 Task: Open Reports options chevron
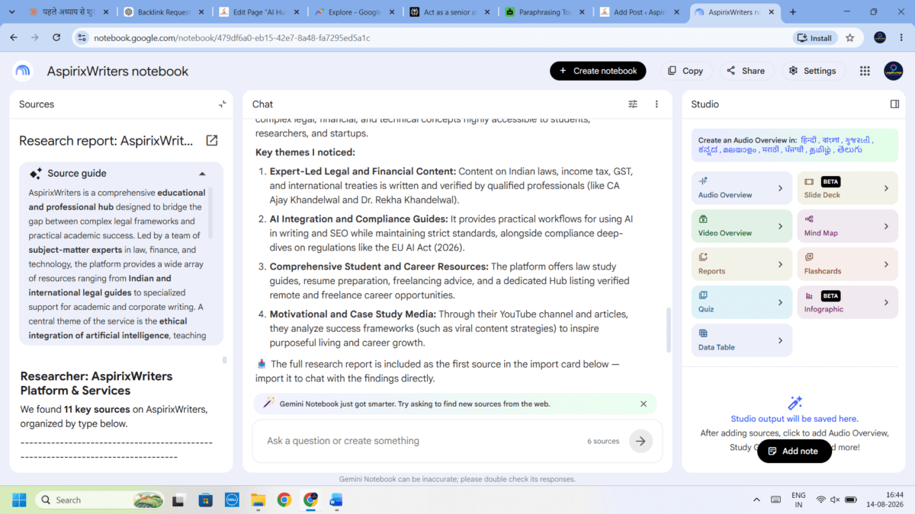pos(780,264)
